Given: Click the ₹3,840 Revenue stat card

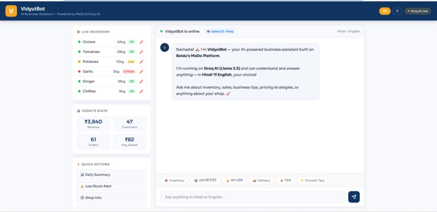Looking at the screenshot, I should pos(93,124).
